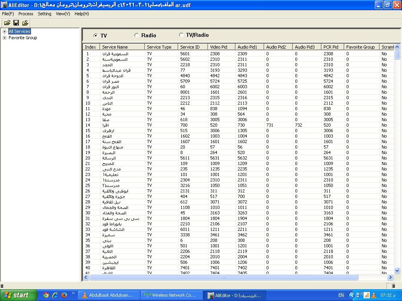Image resolution: width=402 pixels, height=301 pixels.
Task: Click the VLC cone icon in system tray
Action: point(373,295)
